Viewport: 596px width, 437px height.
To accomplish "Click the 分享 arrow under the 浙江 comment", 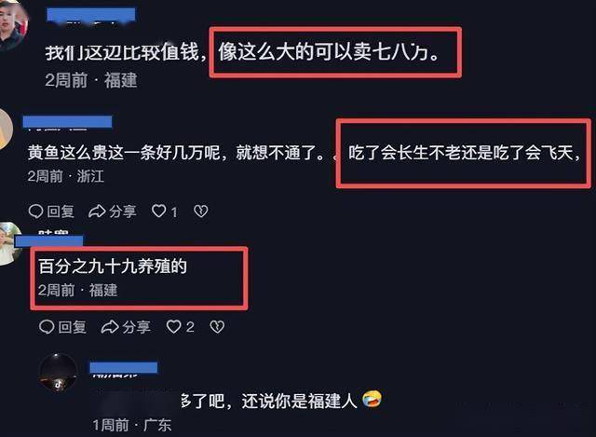I will pyautogui.click(x=112, y=212).
